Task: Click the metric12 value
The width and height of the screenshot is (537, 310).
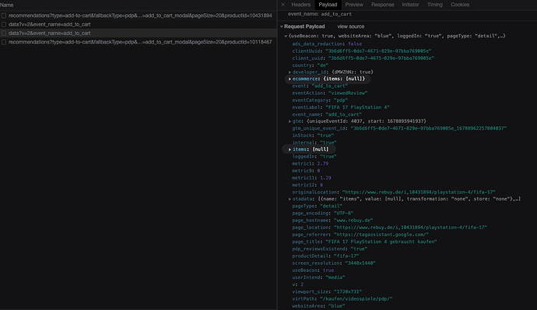Action: 321,185
